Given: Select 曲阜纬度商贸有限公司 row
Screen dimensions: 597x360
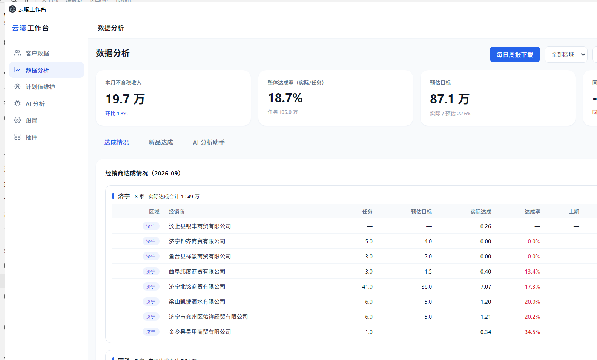Looking at the screenshot, I should 355,271.
